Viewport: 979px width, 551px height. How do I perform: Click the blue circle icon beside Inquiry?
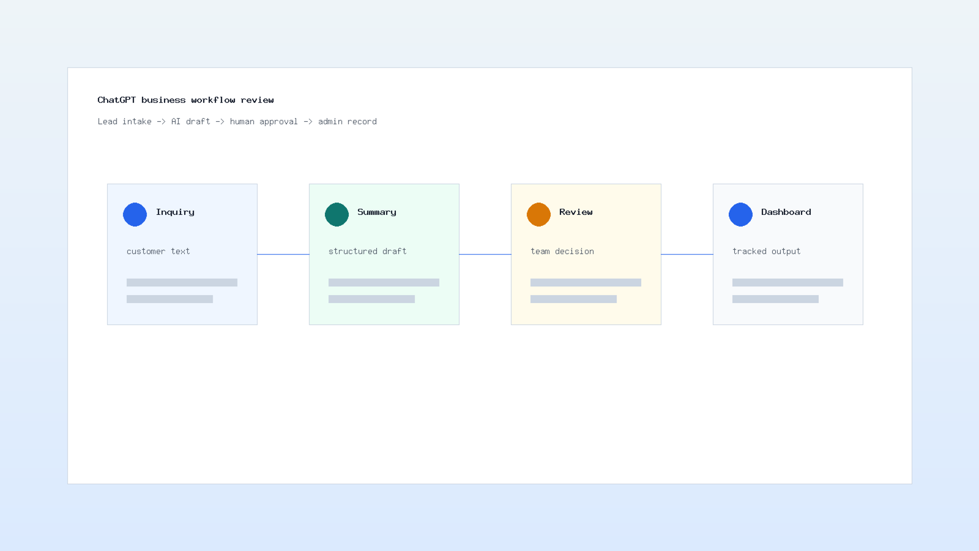click(135, 214)
